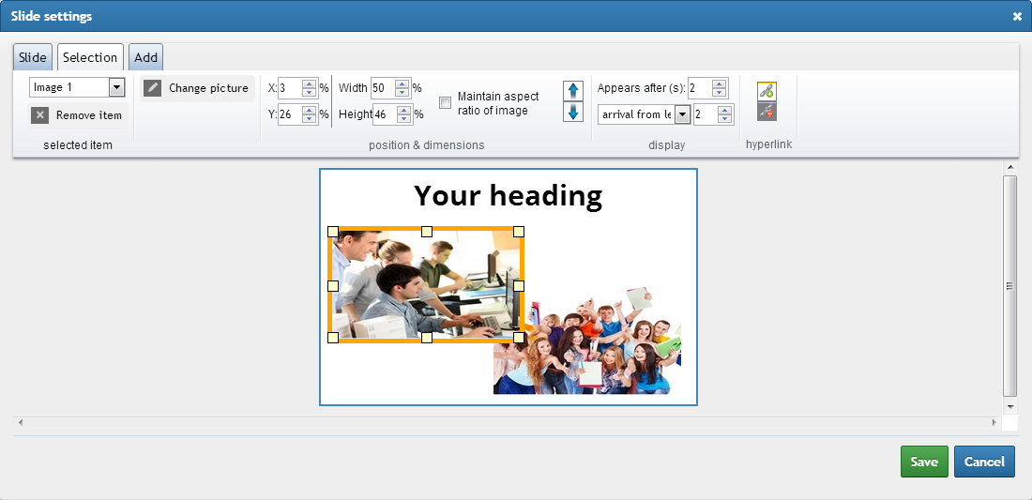Open the Add tab
The height and width of the screenshot is (500, 1032).
145,57
